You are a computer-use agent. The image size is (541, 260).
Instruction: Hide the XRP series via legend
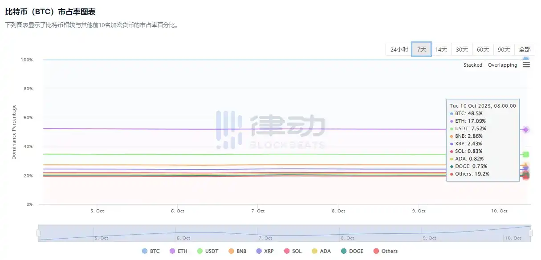click(x=265, y=251)
